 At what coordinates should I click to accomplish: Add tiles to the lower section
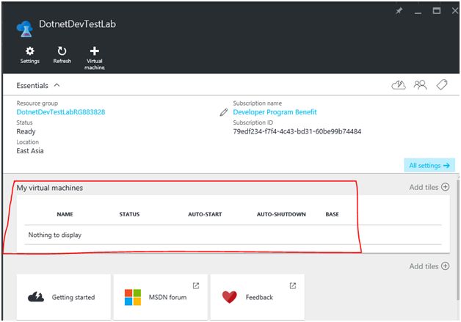pyautogui.click(x=429, y=266)
